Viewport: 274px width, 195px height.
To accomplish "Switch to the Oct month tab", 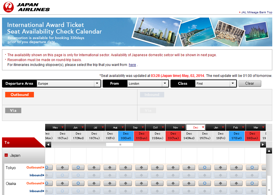I will [156, 127].
